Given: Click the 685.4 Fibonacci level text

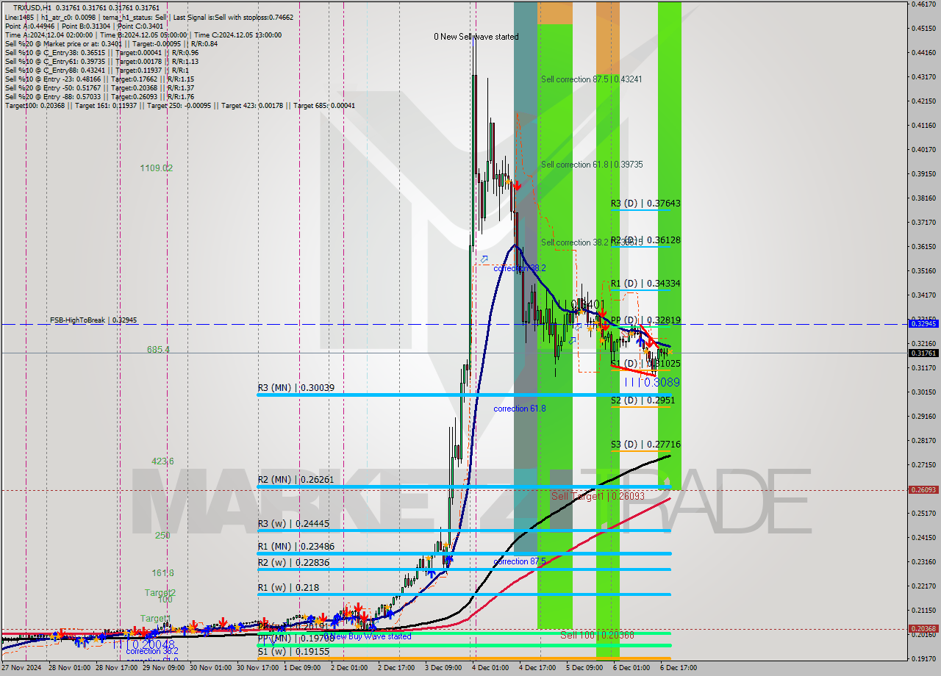Looking at the screenshot, I should (159, 350).
